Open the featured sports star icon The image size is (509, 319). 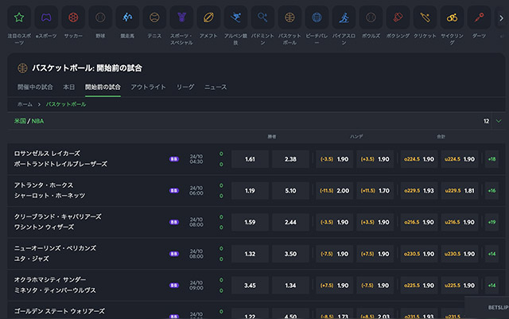19,17
